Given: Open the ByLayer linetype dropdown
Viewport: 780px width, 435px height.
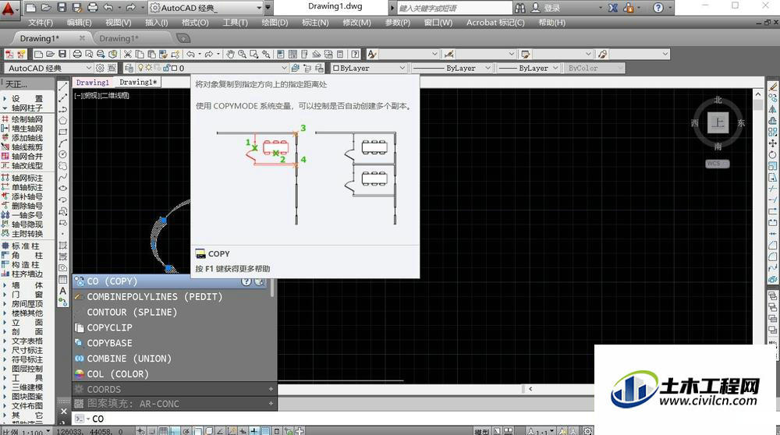Looking at the screenshot, I should pos(487,68).
